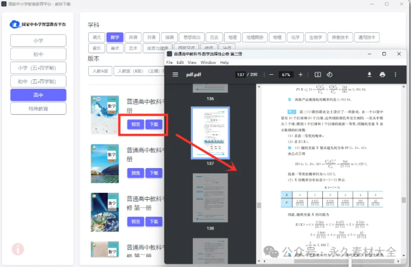This screenshot has height=267, width=411.
Task: Choose the 英语 subject tag
Action: pos(133,37)
